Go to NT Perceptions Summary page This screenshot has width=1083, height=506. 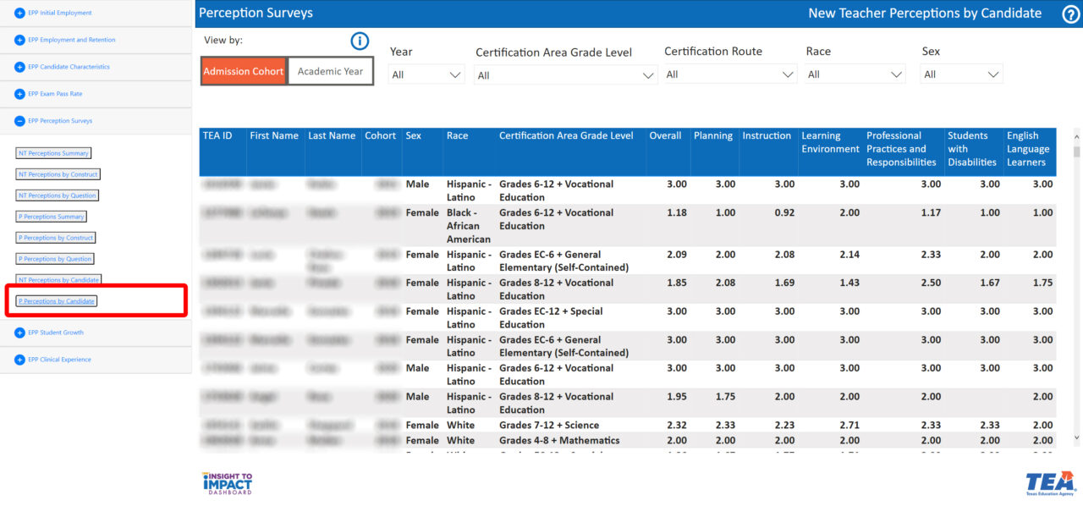(x=53, y=153)
